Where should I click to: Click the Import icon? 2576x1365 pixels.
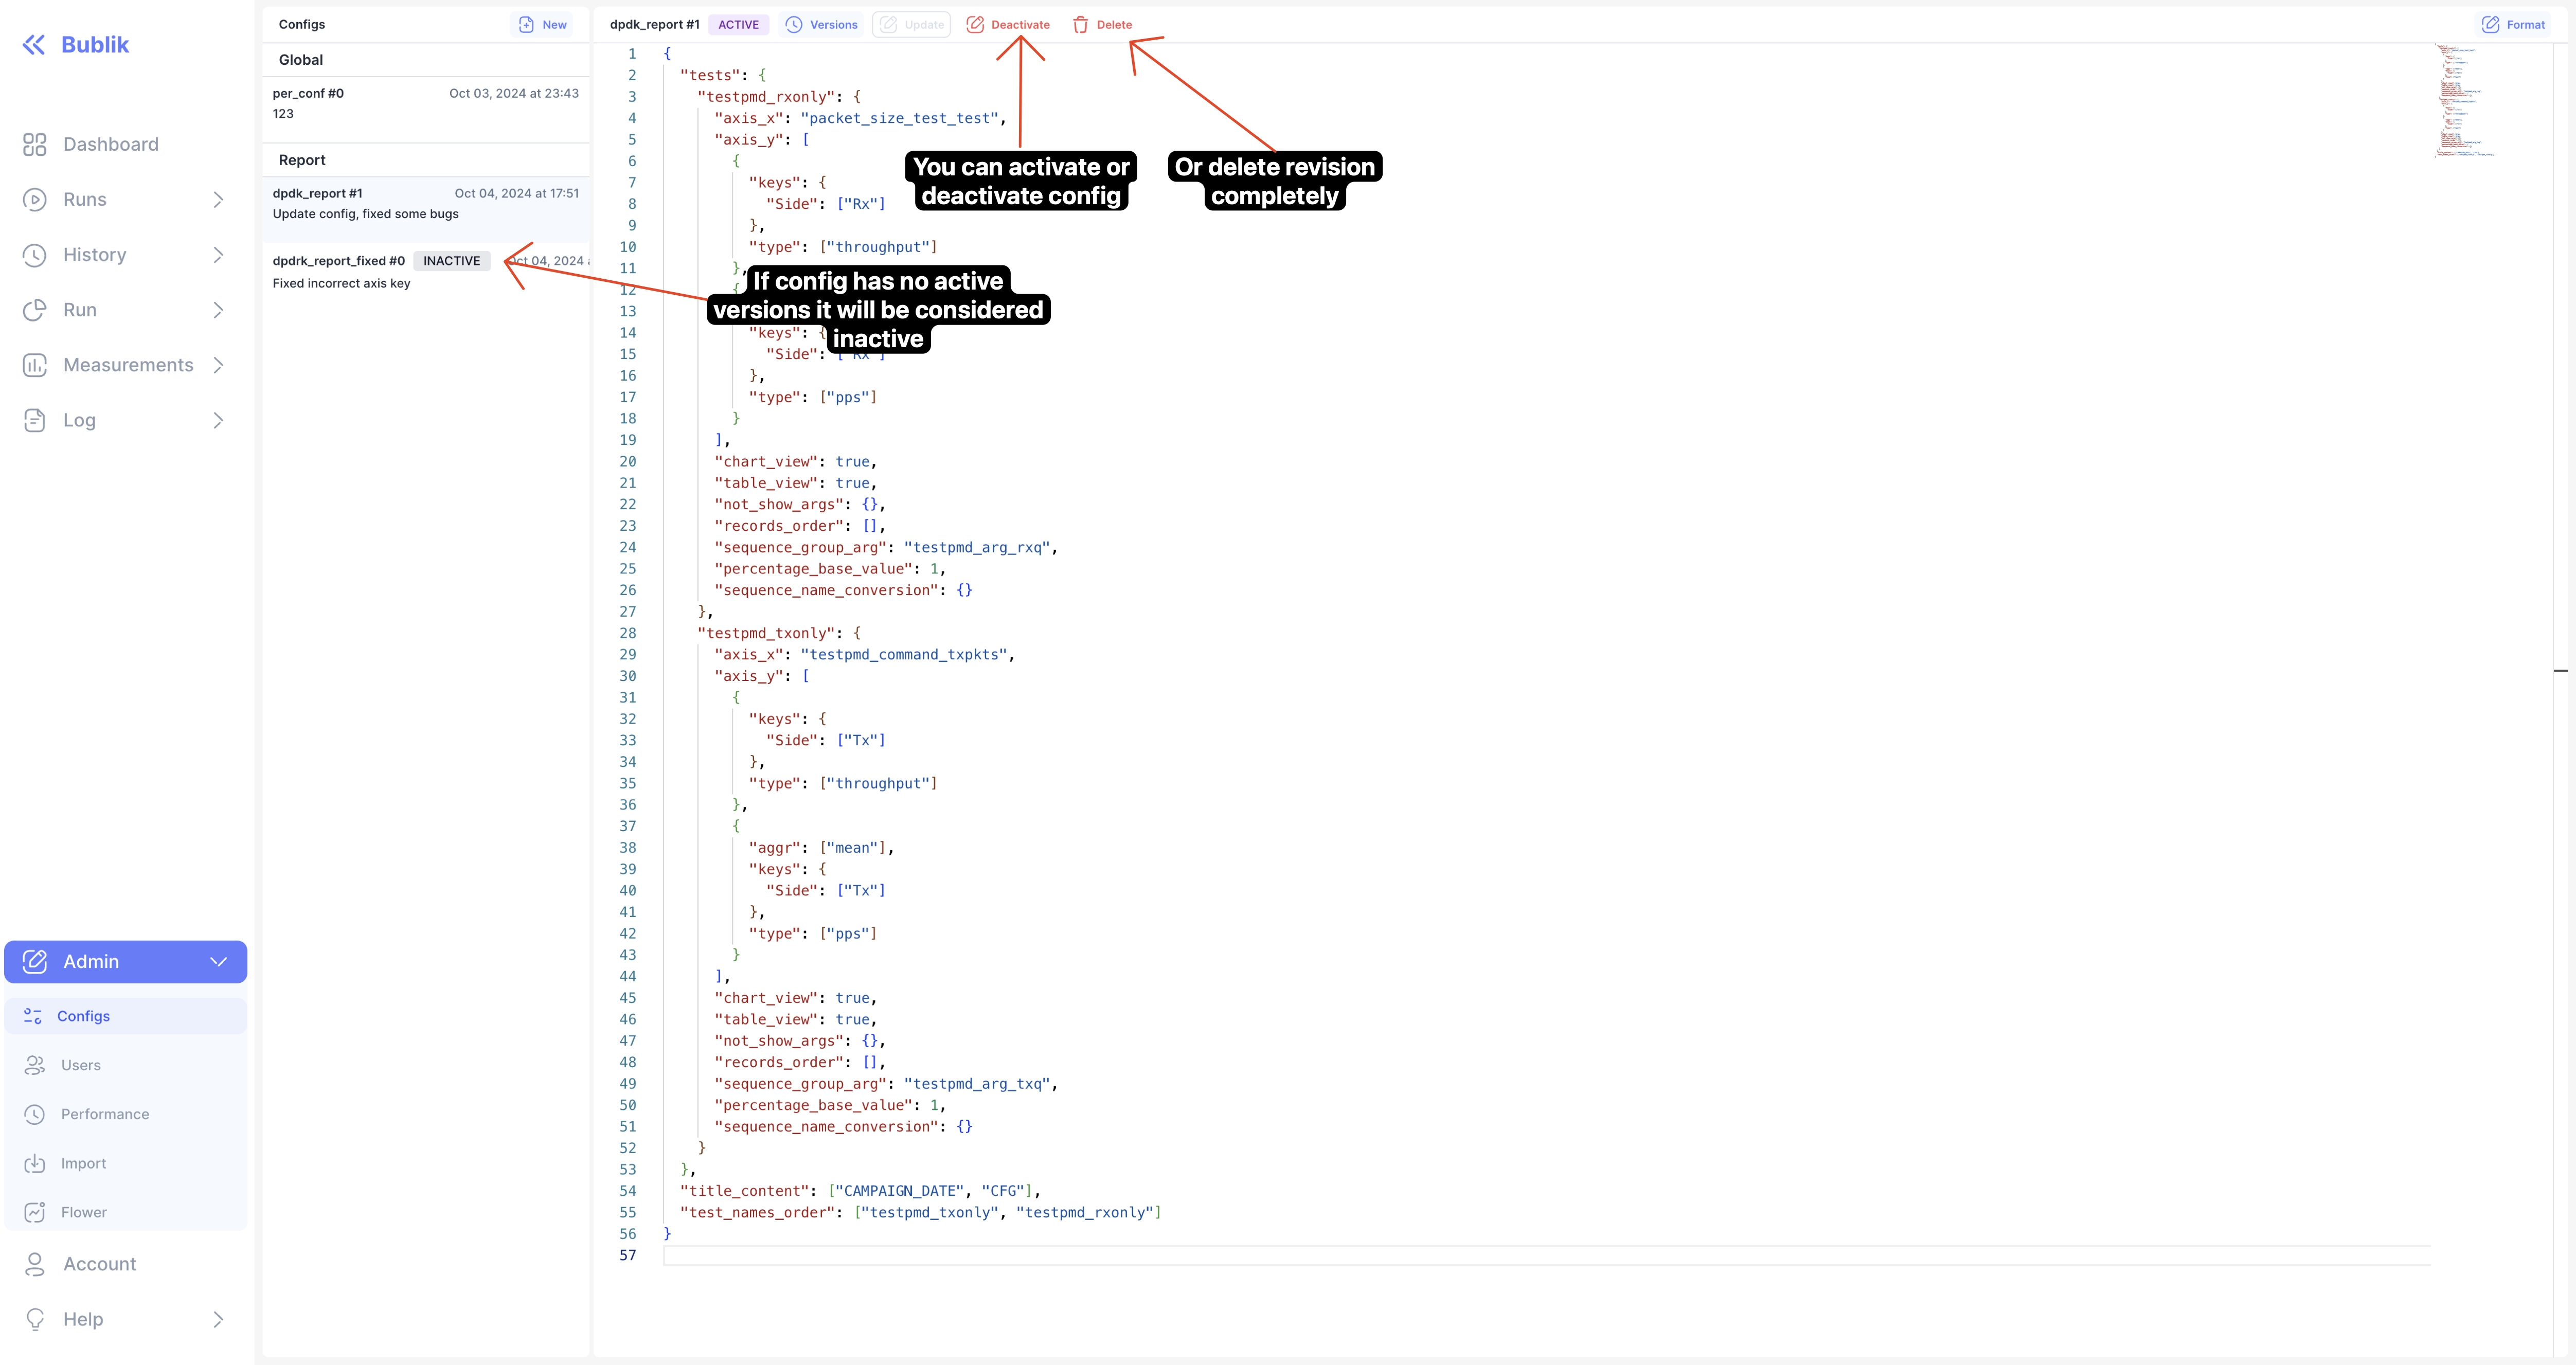[x=34, y=1162]
